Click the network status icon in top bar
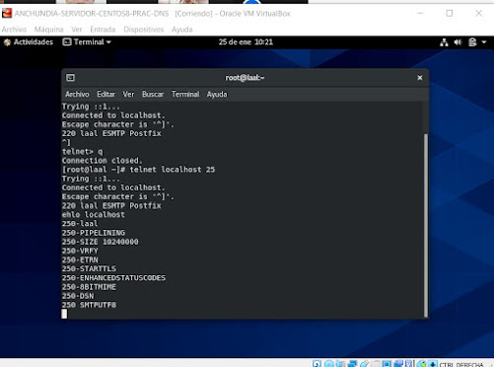Image resolution: width=494 pixels, height=367 pixels. (x=444, y=42)
